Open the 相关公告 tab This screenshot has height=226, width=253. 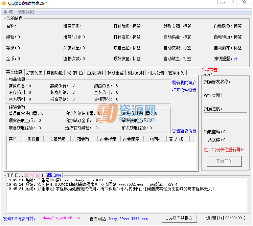156,73
